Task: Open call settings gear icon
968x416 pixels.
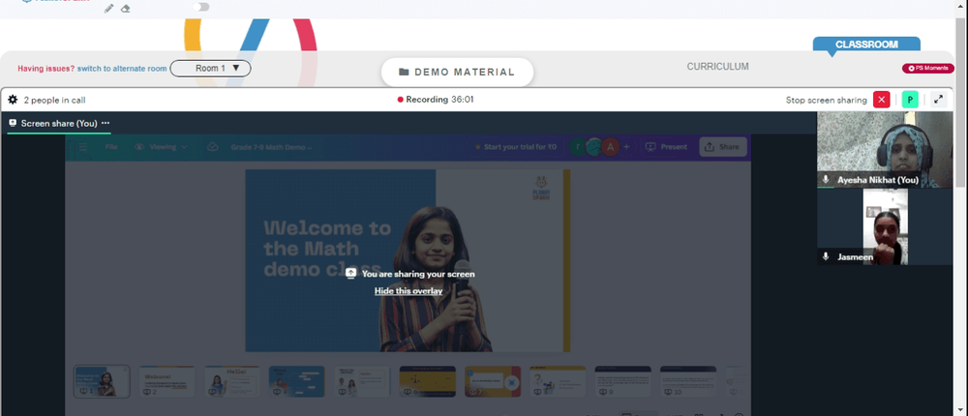Action: click(13, 100)
